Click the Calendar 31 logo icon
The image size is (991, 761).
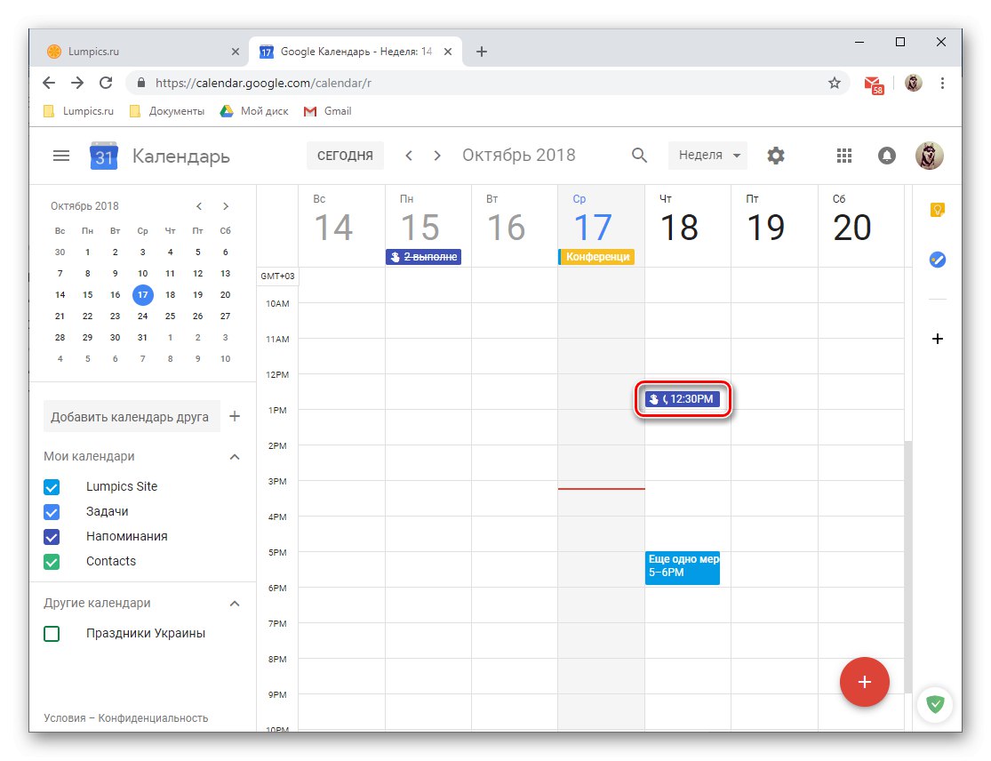click(x=104, y=156)
